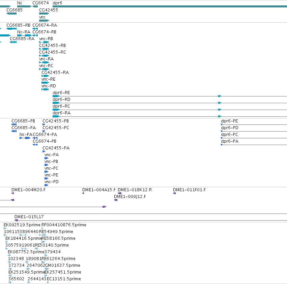Select the vnc-PB protein

[51, 162]
